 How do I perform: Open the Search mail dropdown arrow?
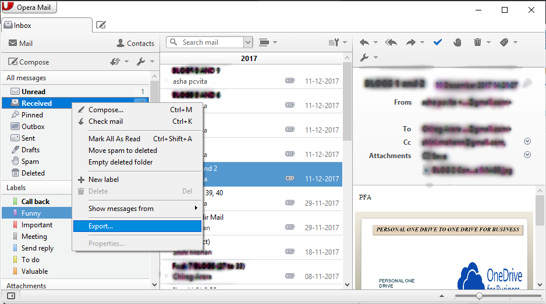247,42
